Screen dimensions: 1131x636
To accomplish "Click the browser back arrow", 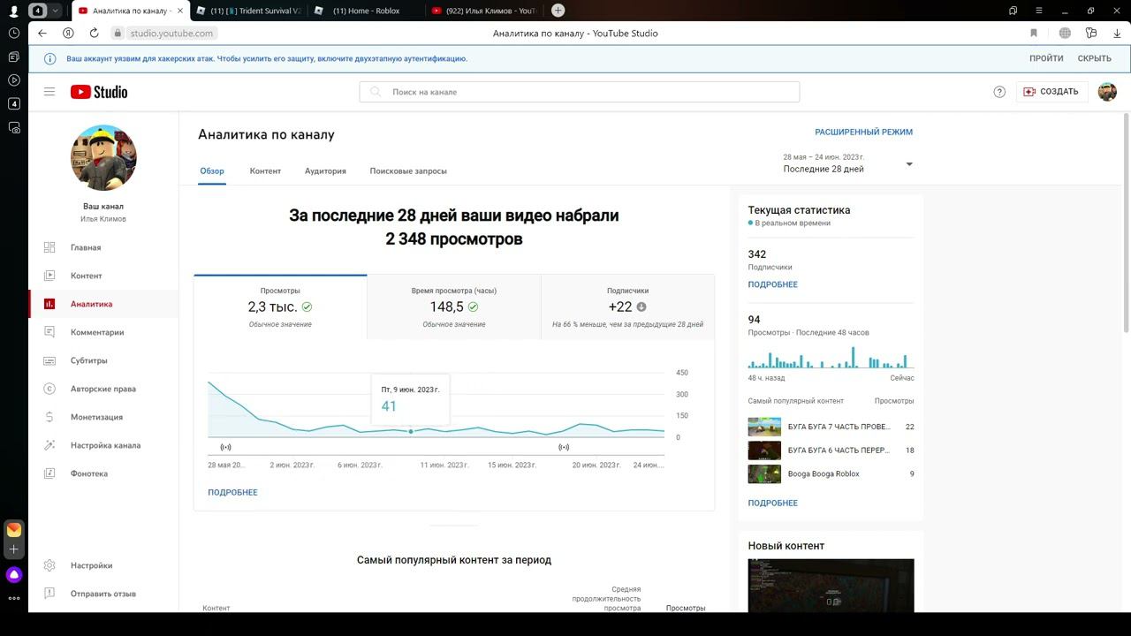I will coord(42,33).
